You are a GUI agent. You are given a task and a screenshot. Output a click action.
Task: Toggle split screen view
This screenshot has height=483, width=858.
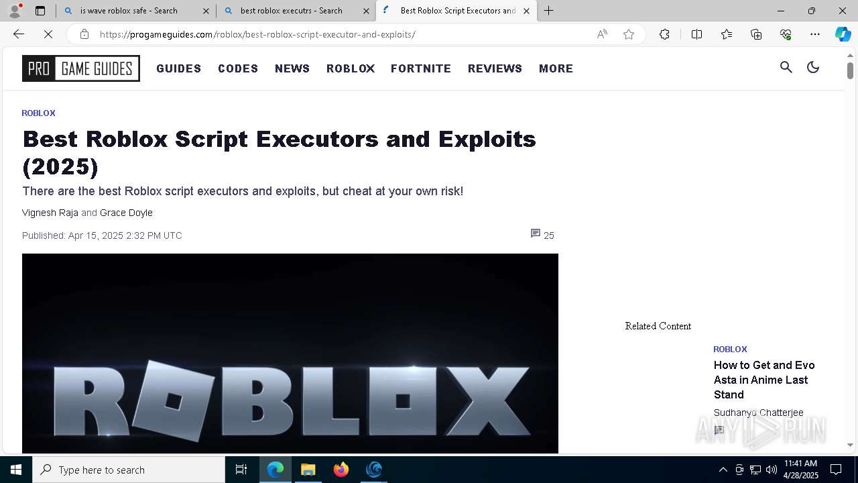pos(696,34)
